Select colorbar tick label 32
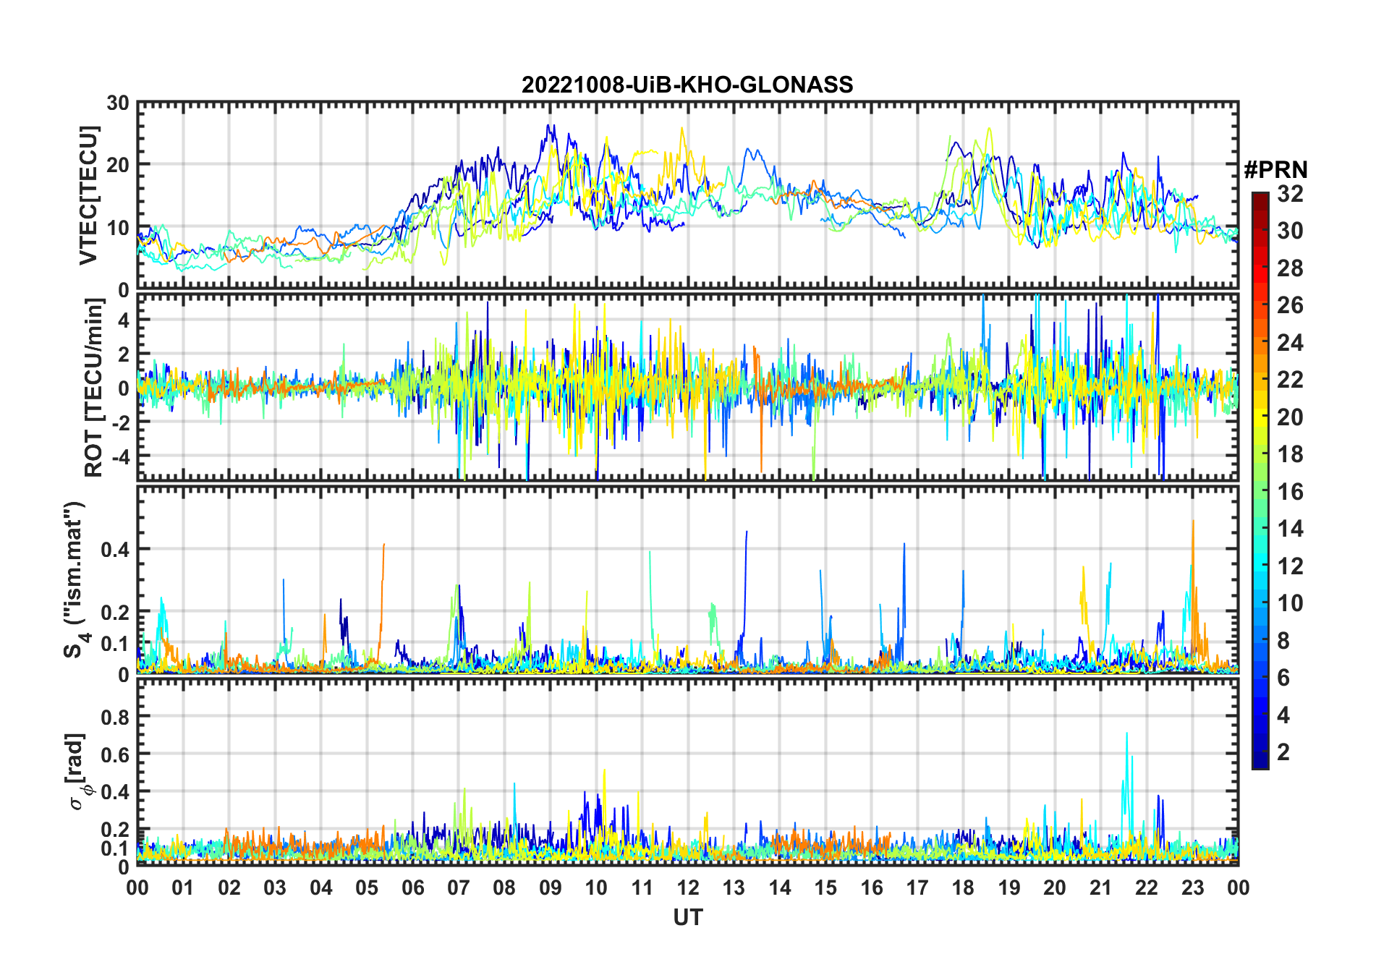Screen dimensions: 1376x962 point(1290,194)
